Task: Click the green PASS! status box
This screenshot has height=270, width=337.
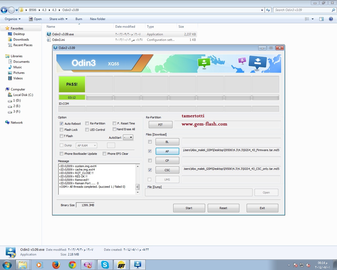Action: (x=72, y=84)
